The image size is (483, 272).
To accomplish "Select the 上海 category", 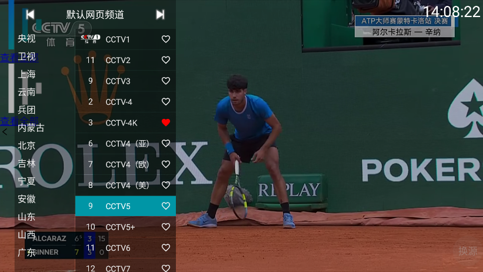I will [x=26, y=74].
